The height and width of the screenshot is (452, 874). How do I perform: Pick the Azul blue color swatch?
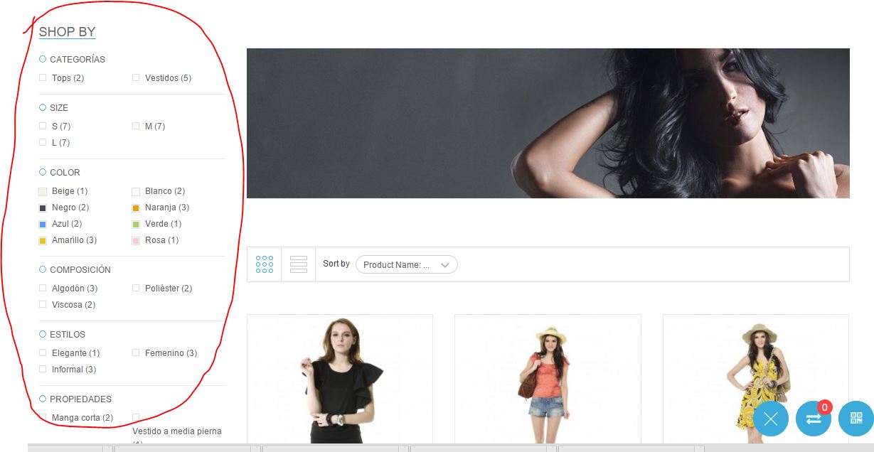pos(43,225)
